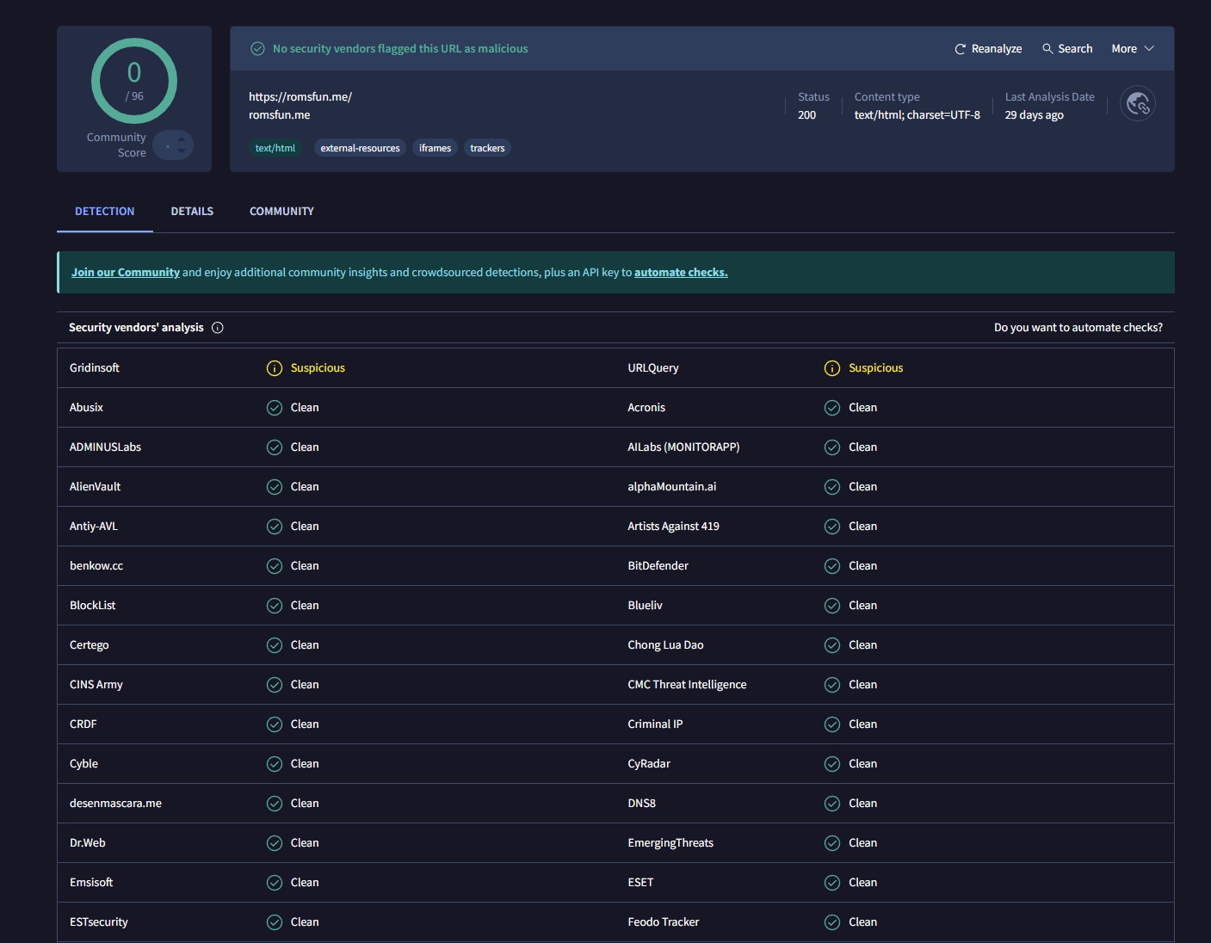Image resolution: width=1211 pixels, height=943 pixels.
Task: Downvote the Community Score
Action: (x=182, y=151)
